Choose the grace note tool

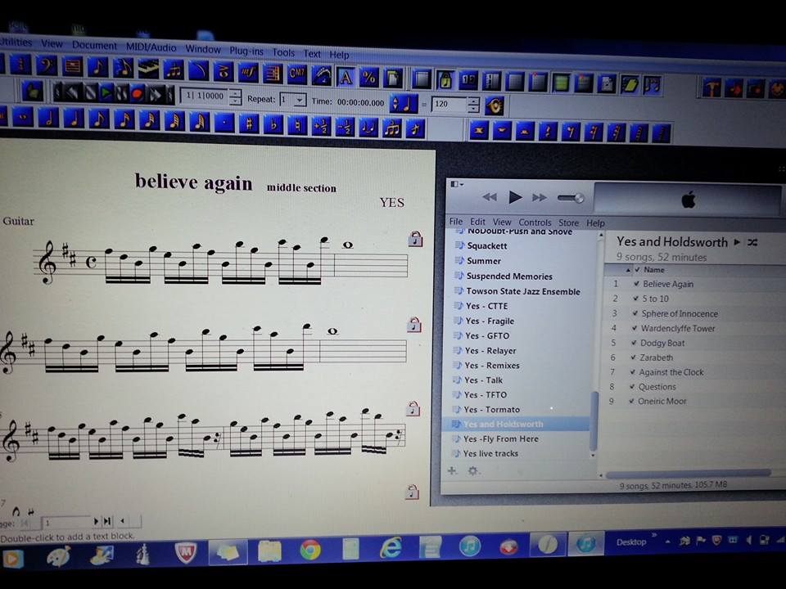click(x=415, y=130)
